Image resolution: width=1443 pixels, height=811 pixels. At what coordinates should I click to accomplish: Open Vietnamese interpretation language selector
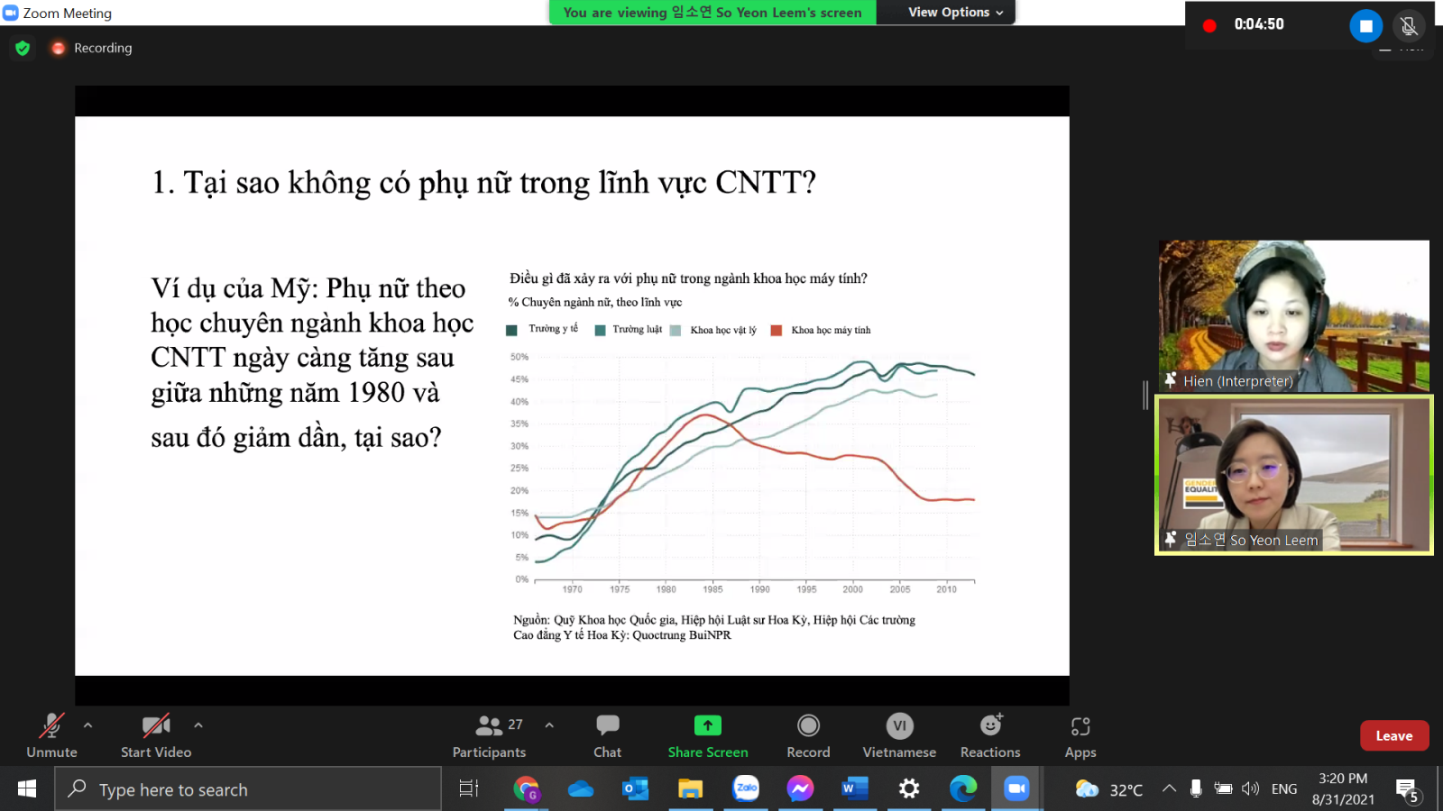[x=898, y=735]
